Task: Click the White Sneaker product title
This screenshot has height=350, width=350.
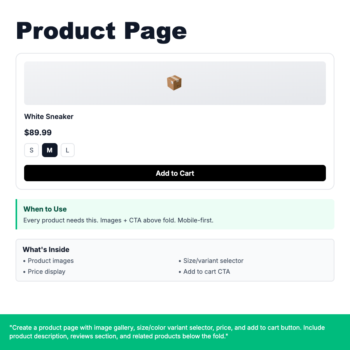Action: [x=49, y=116]
